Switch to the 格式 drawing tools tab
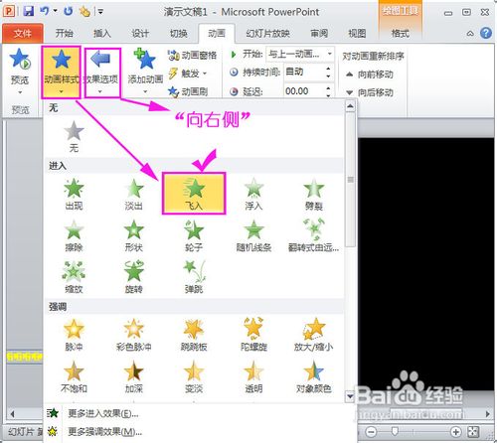497x443 pixels. pyautogui.click(x=400, y=33)
